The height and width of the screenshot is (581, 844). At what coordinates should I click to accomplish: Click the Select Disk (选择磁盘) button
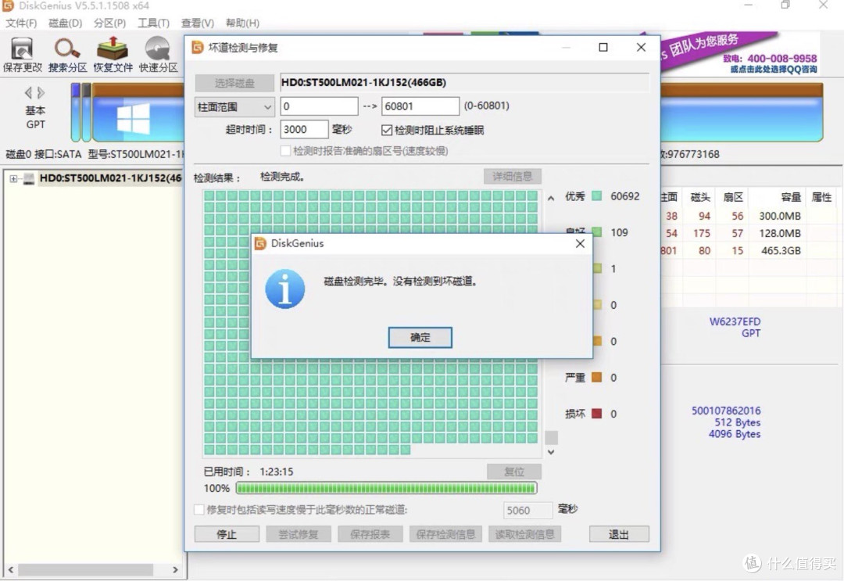pyautogui.click(x=234, y=83)
